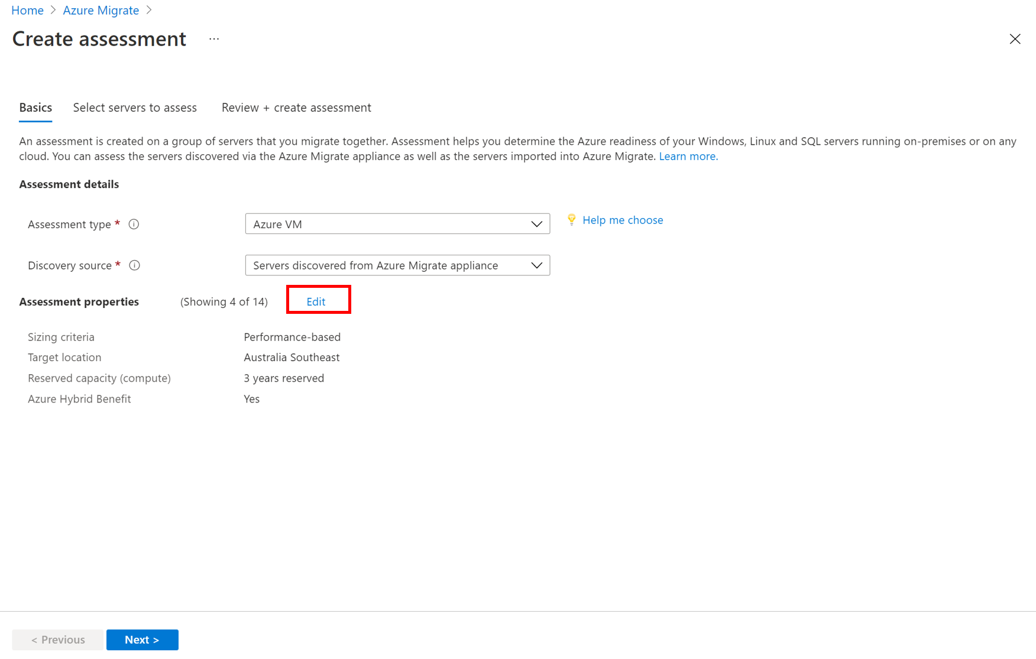
Task: Click the Previous button
Action: [x=57, y=639]
